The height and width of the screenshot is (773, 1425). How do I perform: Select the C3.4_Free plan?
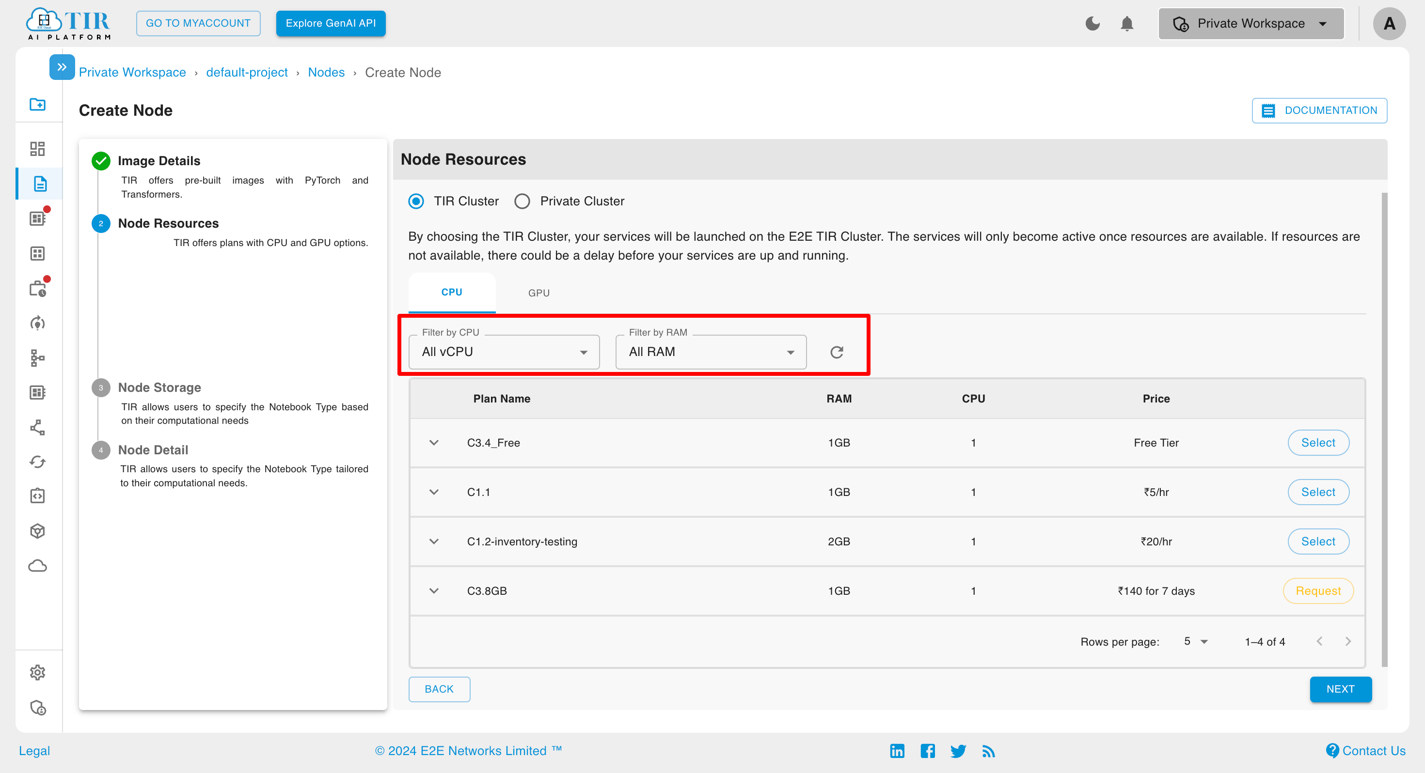click(x=1318, y=443)
